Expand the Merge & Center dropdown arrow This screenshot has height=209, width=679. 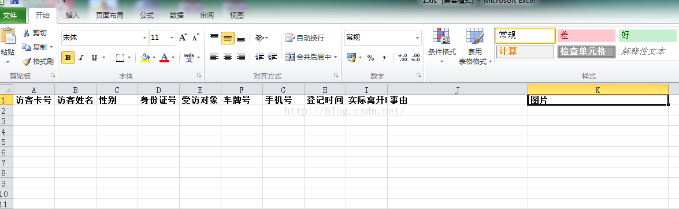pyautogui.click(x=336, y=57)
